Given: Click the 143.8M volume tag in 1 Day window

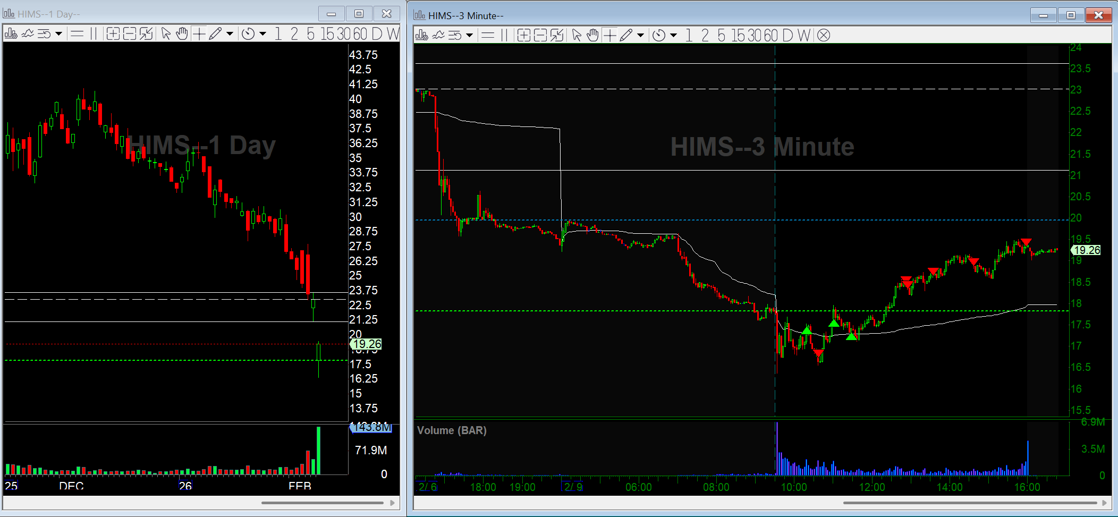Looking at the screenshot, I should coord(371,427).
